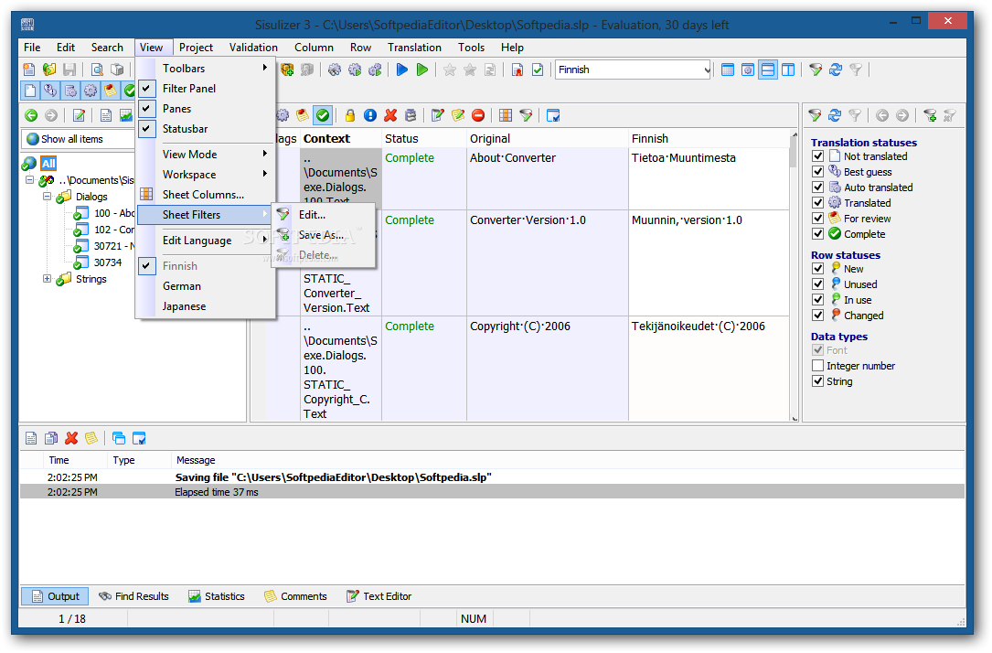The image size is (992, 653).
Task: Uncheck the Changed row status checkbox
Action: [818, 316]
